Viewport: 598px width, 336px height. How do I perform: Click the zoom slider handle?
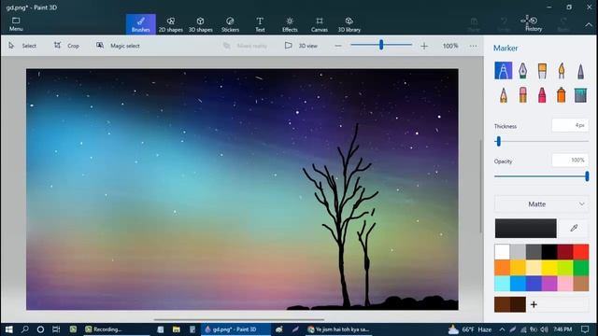pyautogui.click(x=381, y=45)
